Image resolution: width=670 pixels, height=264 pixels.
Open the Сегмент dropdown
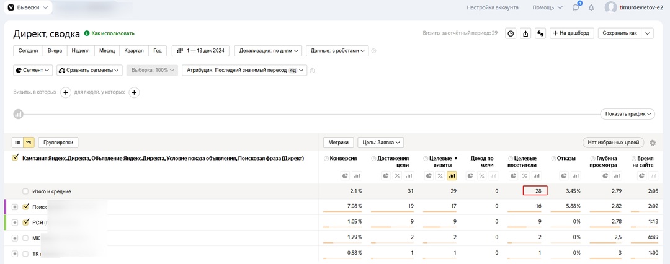coord(33,70)
